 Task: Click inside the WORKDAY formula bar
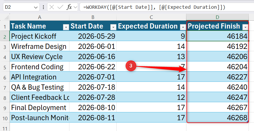pyautogui.click(x=167, y=7)
